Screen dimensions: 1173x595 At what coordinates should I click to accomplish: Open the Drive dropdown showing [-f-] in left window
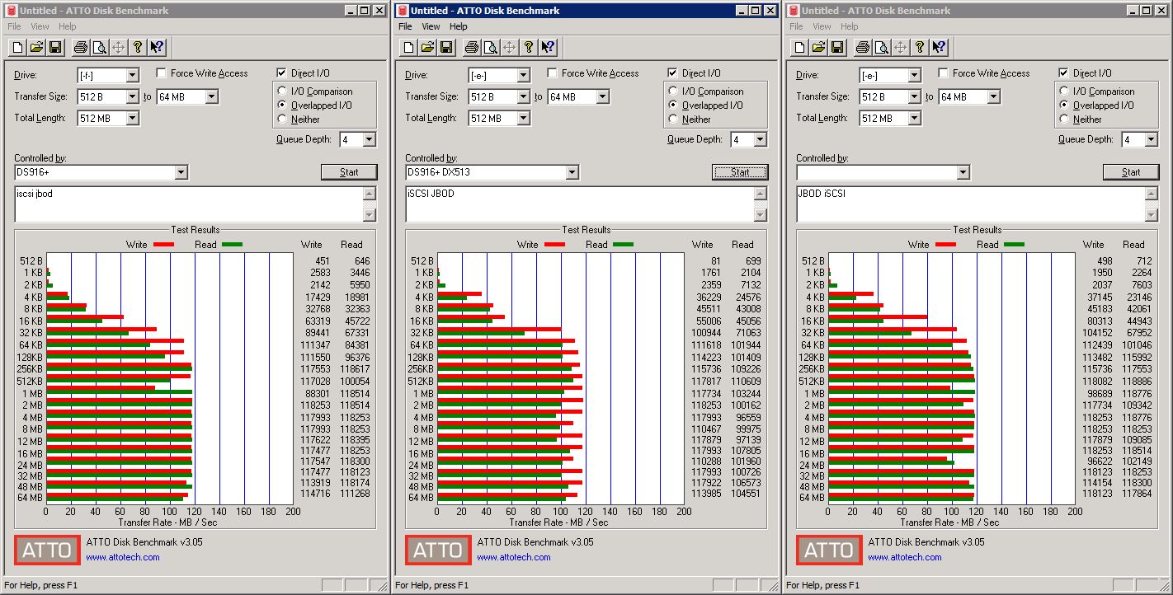point(132,76)
